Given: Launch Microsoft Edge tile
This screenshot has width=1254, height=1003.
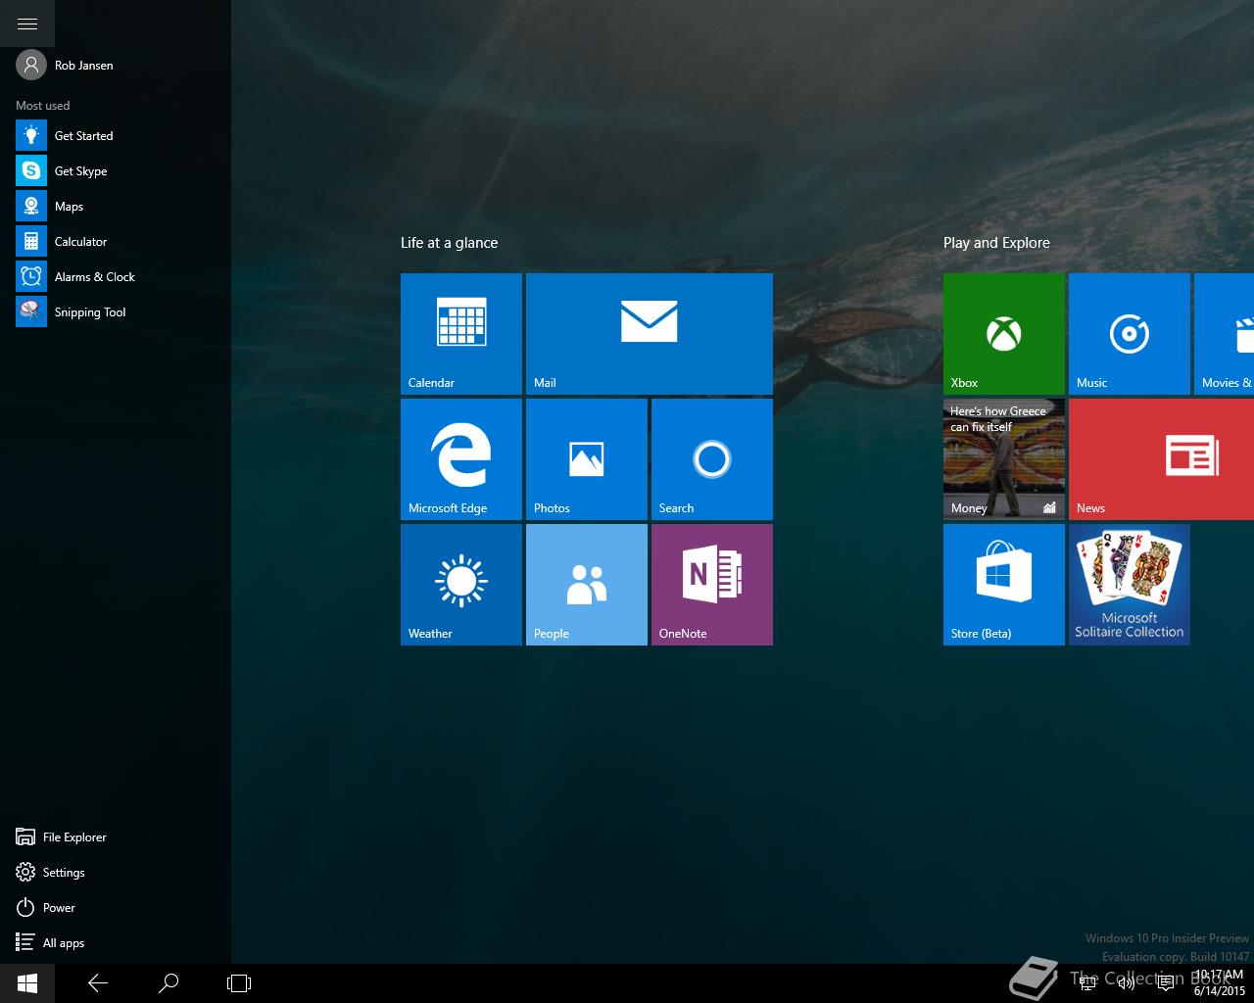Looking at the screenshot, I should (x=461, y=459).
